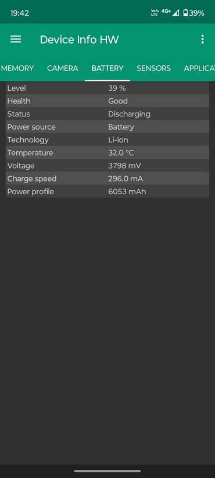This screenshot has height=478, width=215.
Task: Tap the Status Discharging row
Action: (107, 114)
